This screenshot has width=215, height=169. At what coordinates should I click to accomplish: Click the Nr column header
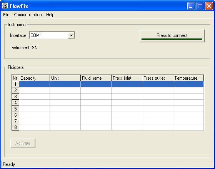15,78
